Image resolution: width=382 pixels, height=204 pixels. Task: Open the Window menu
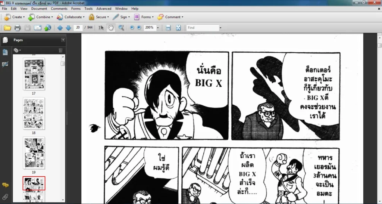click(x=121, y=9)
